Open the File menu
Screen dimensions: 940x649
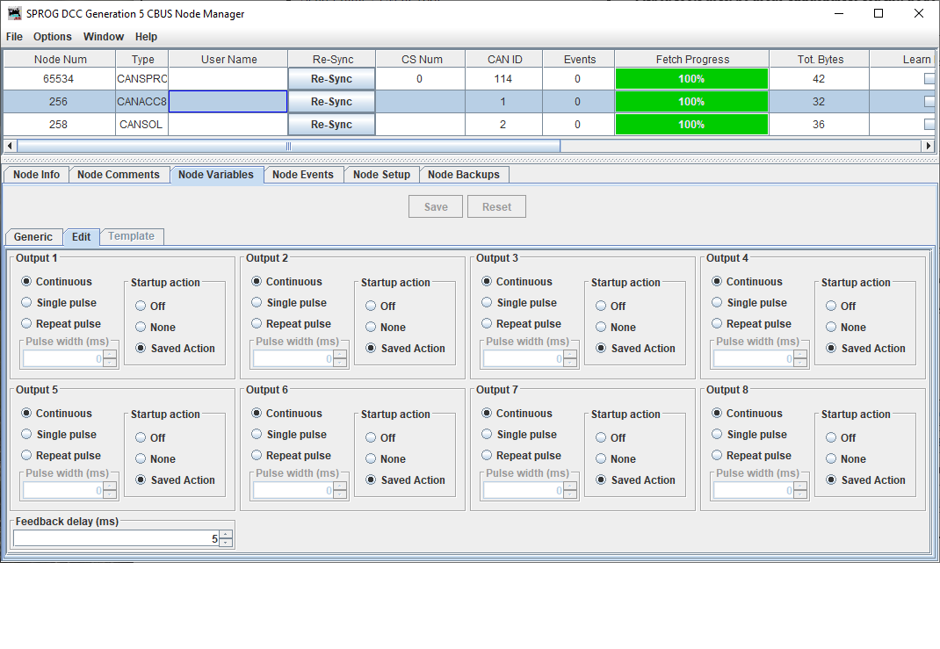(14, 37)
